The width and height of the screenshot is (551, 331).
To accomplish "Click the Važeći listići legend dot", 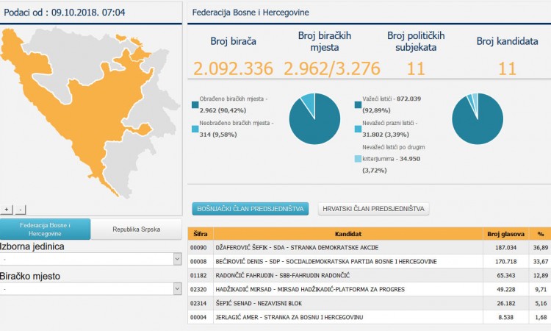I will pos(358,104).
